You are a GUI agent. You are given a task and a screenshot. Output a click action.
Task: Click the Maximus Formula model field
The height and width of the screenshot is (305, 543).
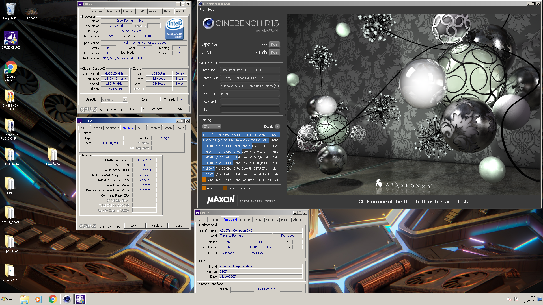245,236
